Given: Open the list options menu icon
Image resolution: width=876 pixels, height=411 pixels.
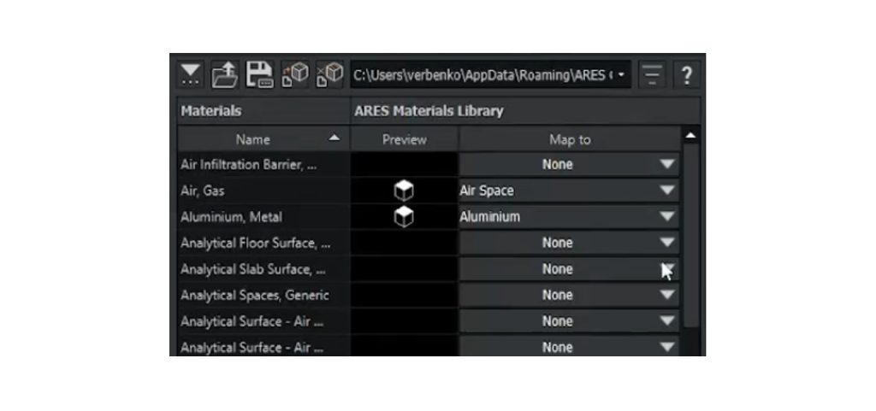Looking at the screenshot, I should [x=653, y=75].
